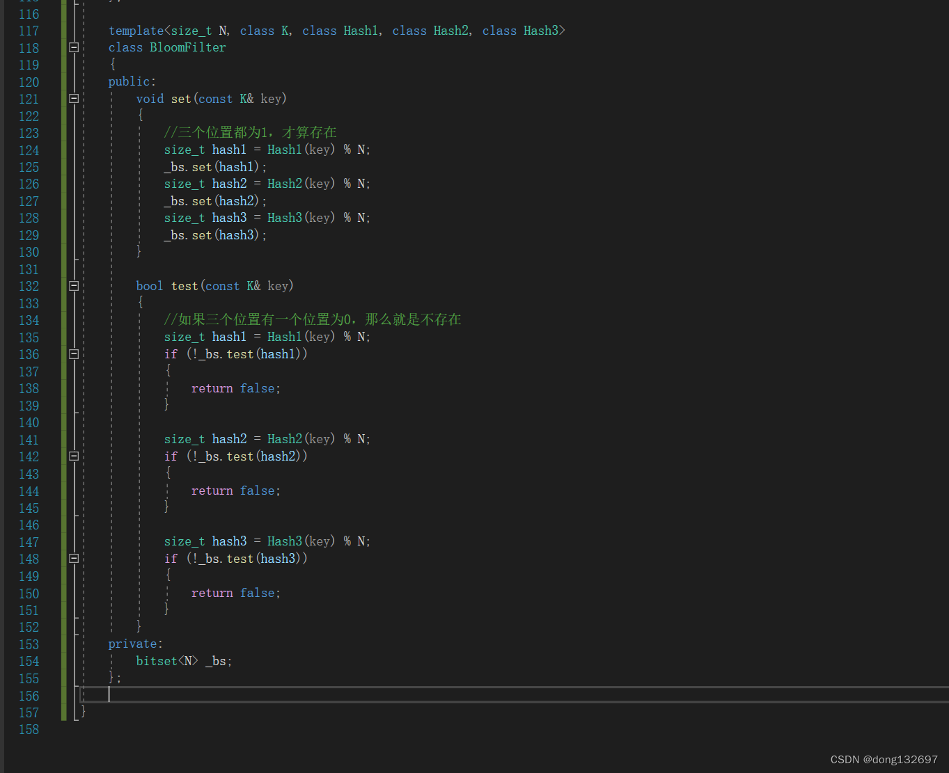Click _bs.set(hash3) statement
The width and height of the screenshot is (949, 773).
(215, 235)
